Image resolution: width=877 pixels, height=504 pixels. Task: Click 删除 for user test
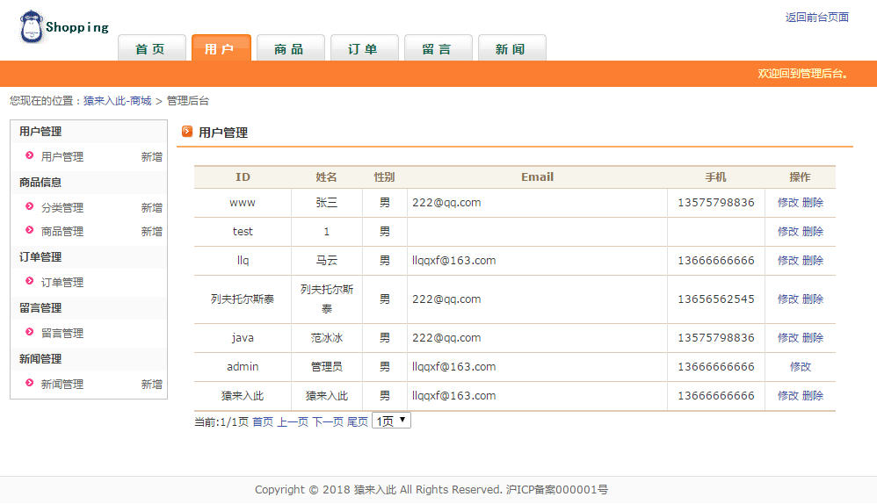click(x=813, y=231)
